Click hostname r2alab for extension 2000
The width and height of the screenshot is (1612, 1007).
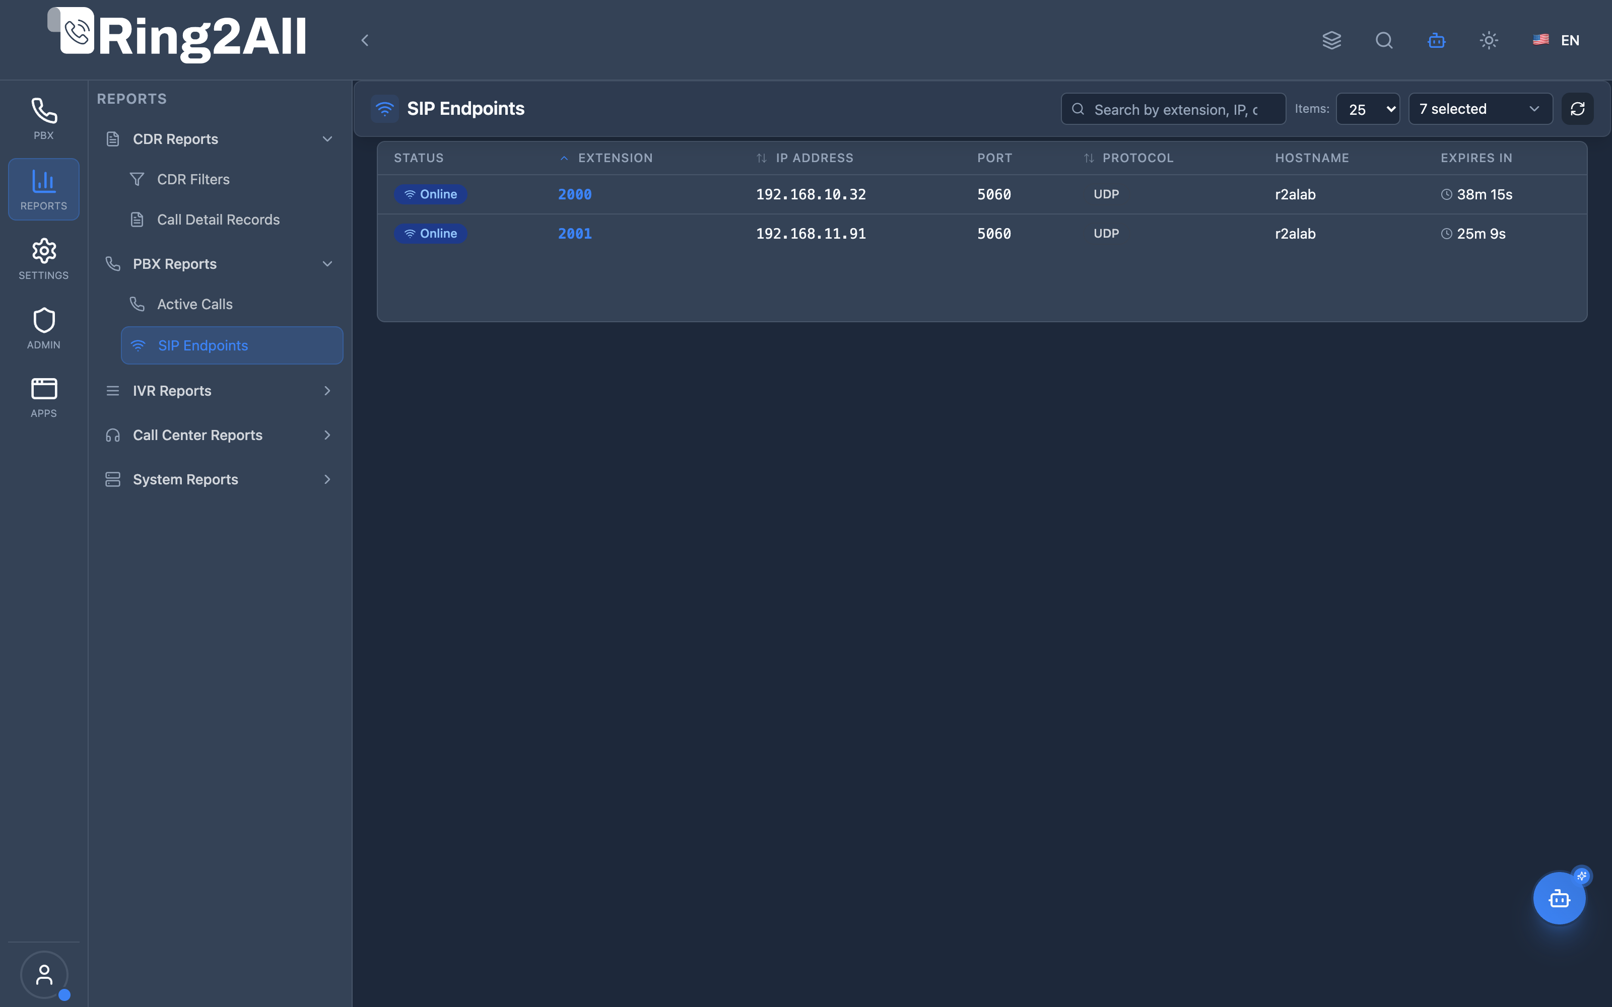1295,194
